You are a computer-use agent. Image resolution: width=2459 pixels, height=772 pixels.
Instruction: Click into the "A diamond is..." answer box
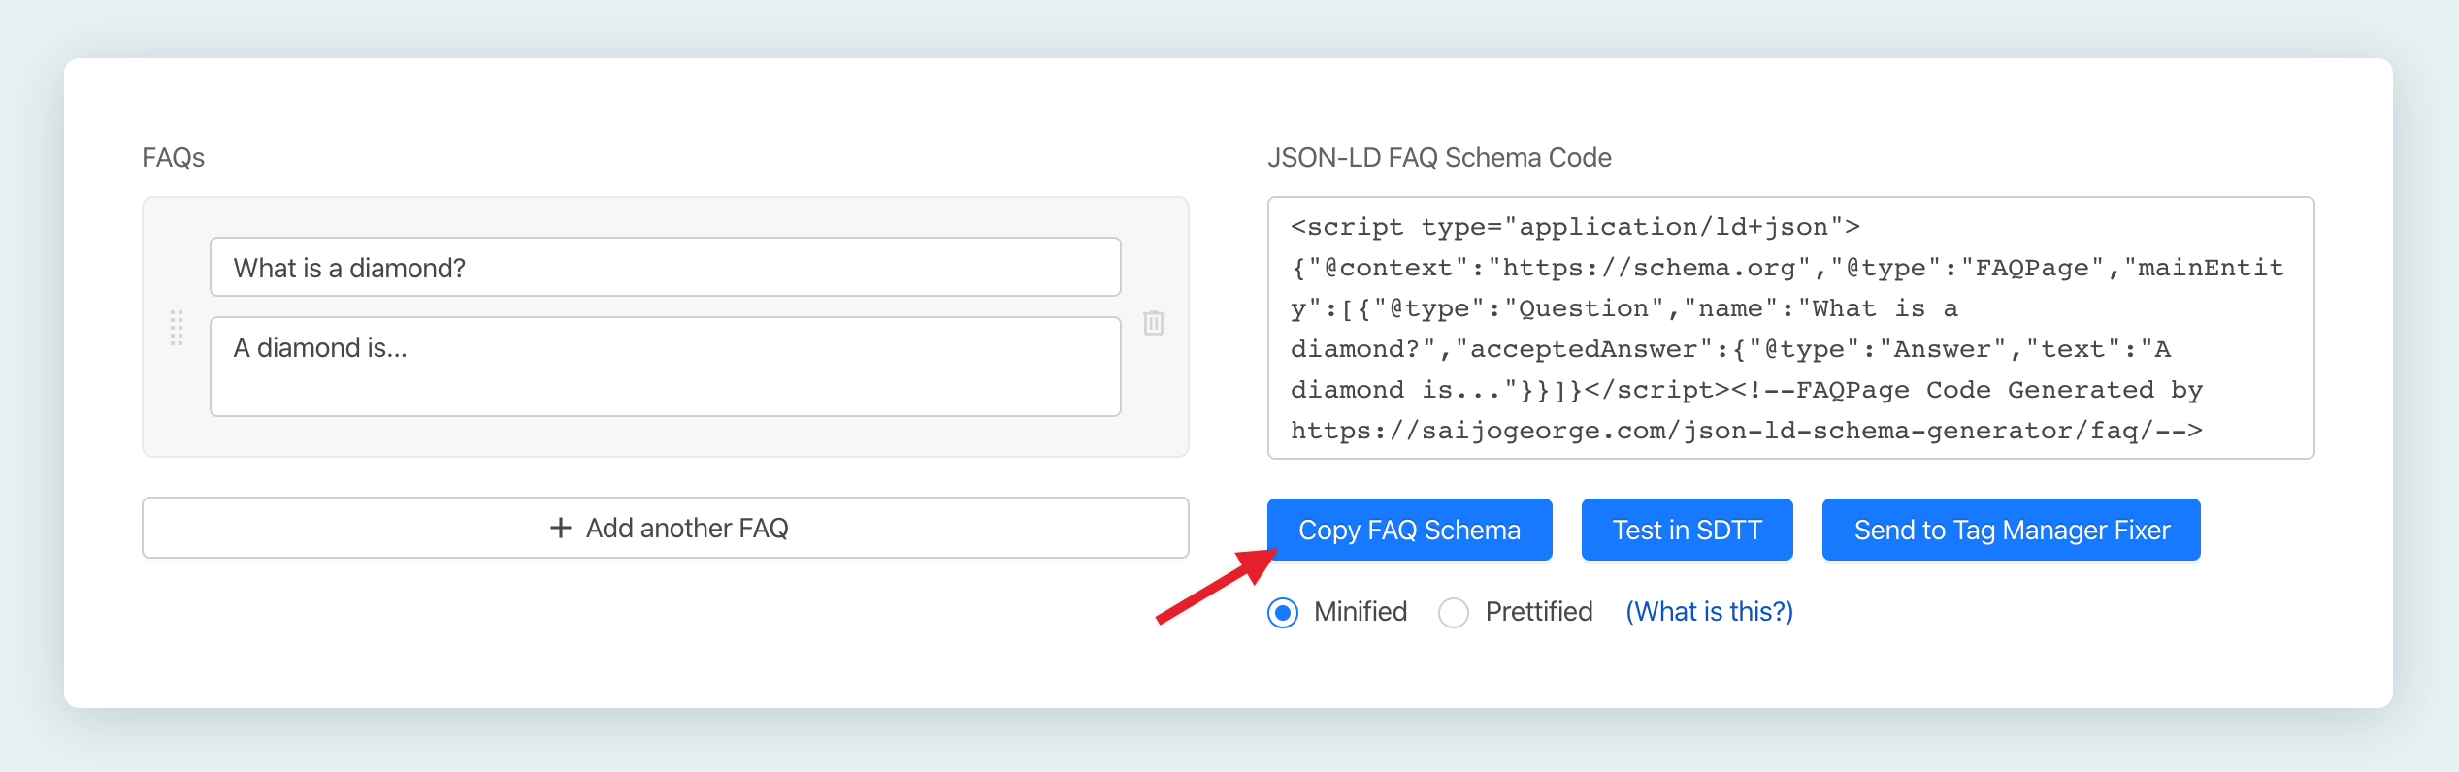tap(666, 367)
